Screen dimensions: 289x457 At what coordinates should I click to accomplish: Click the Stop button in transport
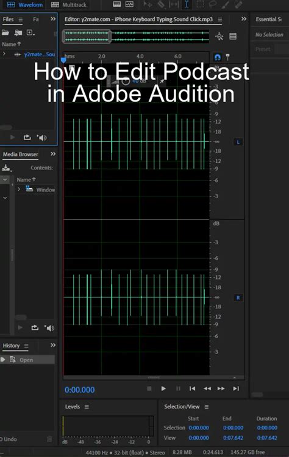[x=149, y=388]
